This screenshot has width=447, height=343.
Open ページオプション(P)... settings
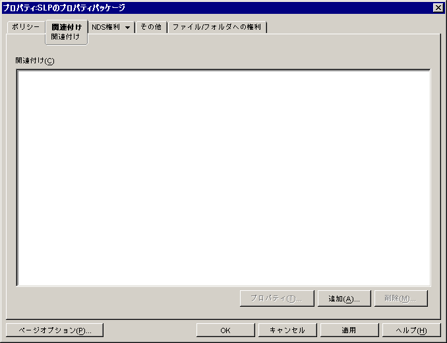pos(55,330)
